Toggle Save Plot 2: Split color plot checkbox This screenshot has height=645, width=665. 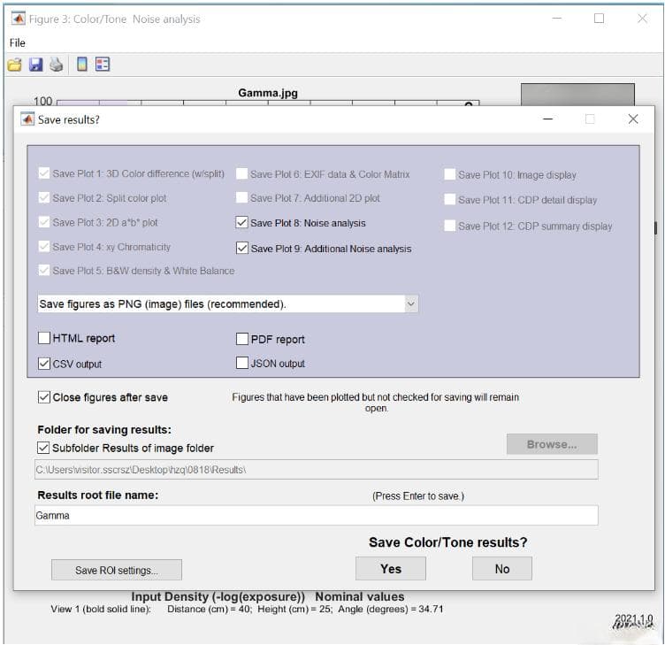click(x=44, y=197)
